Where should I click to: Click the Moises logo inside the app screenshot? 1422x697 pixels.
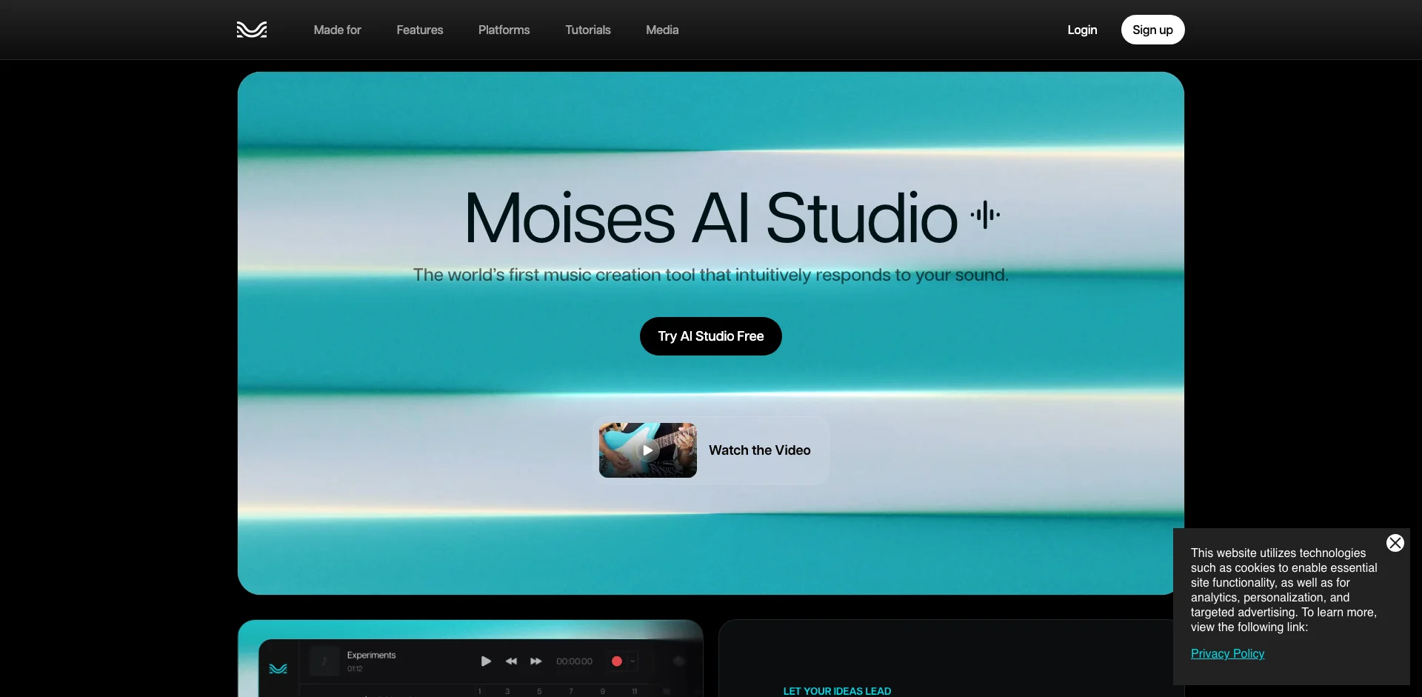point(278,667)
